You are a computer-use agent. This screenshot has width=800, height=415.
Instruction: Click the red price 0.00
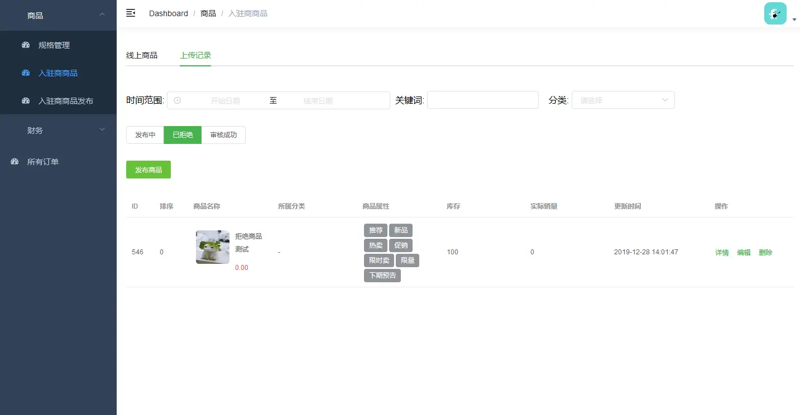tap(242, 268)
